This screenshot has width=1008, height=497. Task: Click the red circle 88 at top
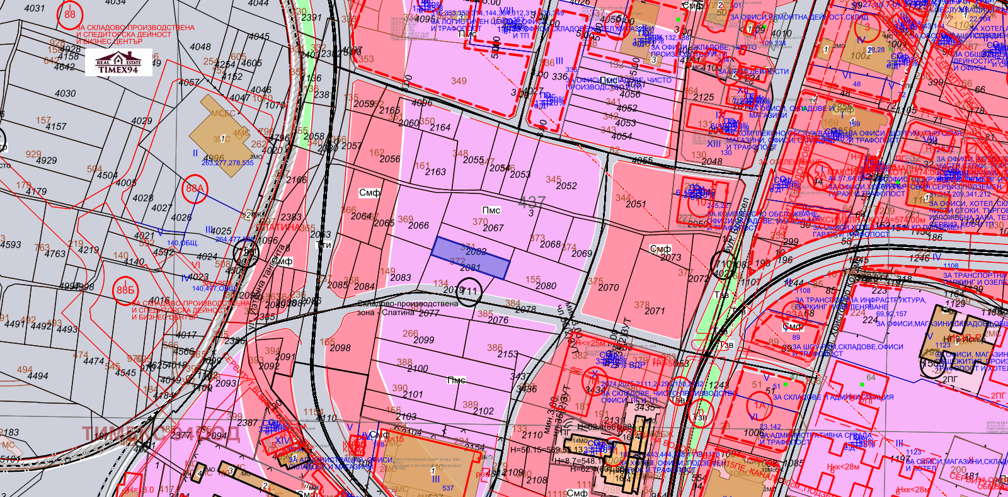point(70,14)
